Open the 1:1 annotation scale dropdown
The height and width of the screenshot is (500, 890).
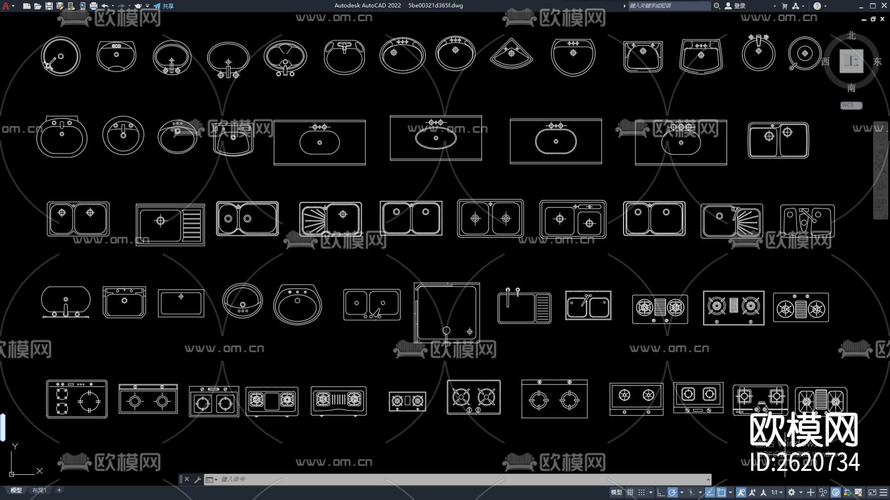pyautogui.click(x=777, y=492)
